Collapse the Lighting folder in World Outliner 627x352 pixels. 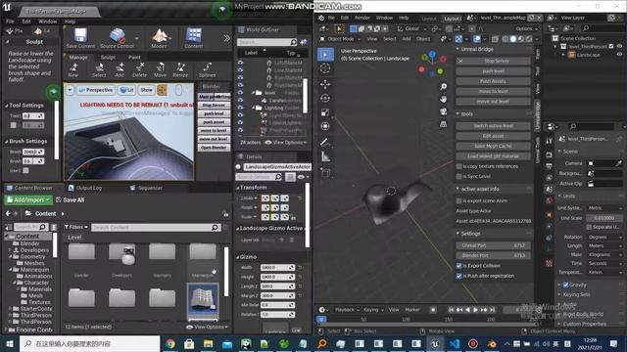253,108
